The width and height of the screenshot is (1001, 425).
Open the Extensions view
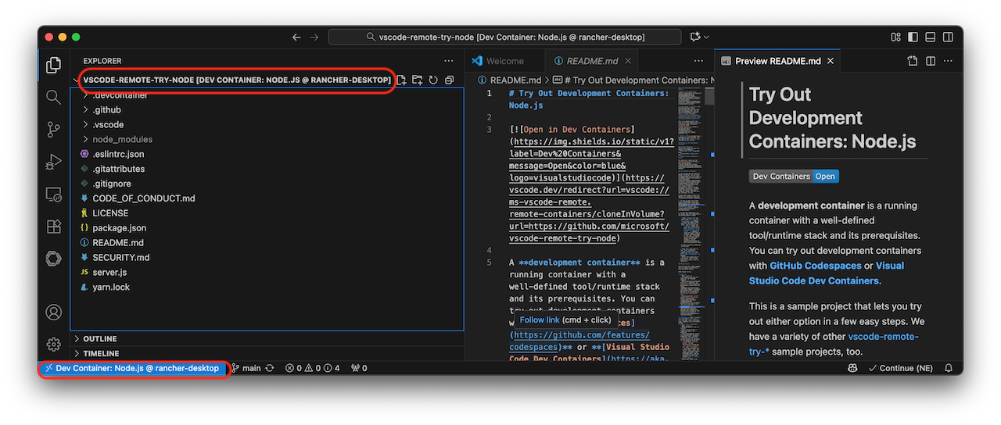click(x=53, y=227)
